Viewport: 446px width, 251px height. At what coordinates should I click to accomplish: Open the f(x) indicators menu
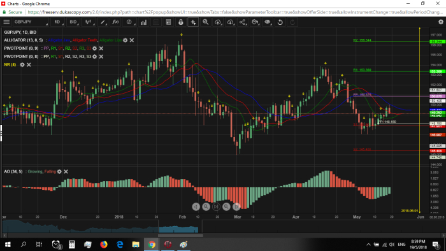coord(115,22)
